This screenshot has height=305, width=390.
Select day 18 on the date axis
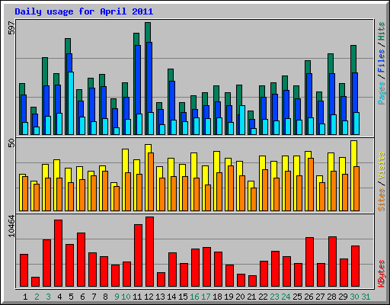[217, 297]
